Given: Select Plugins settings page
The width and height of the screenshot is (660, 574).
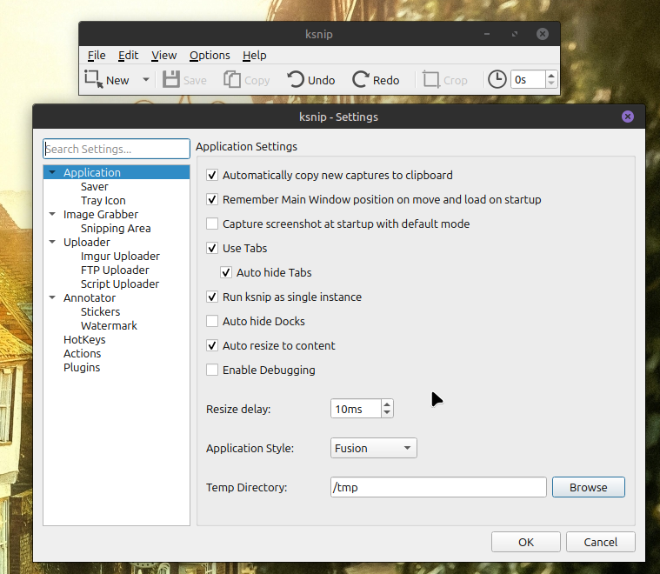Looking at the screenshot, I should point(82,367).
